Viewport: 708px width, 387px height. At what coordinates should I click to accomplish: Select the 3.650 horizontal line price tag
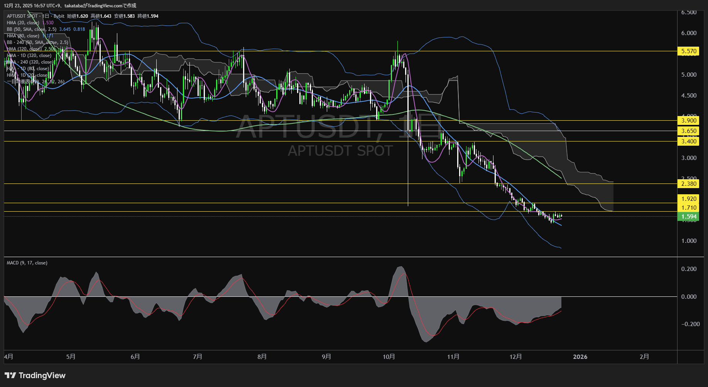click(x=689, y=131)
